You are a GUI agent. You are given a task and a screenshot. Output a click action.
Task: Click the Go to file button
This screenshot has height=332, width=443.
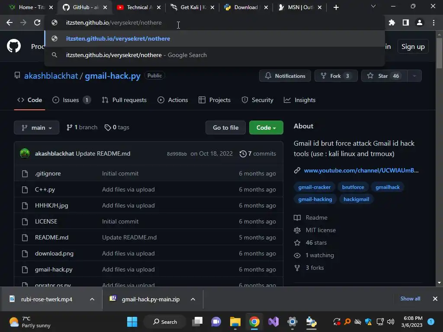click(x=225, y=128)
